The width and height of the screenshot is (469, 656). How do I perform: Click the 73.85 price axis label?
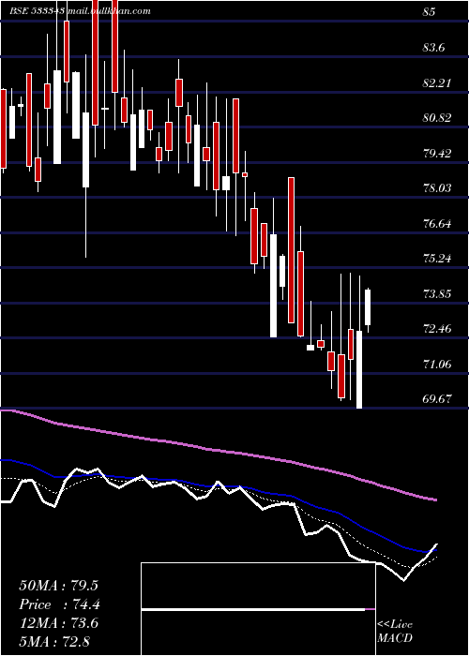click(438, 294)
